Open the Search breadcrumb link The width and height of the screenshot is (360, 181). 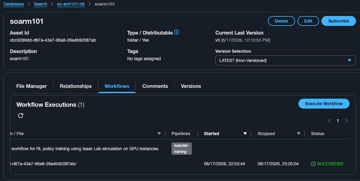click(40, 4)
